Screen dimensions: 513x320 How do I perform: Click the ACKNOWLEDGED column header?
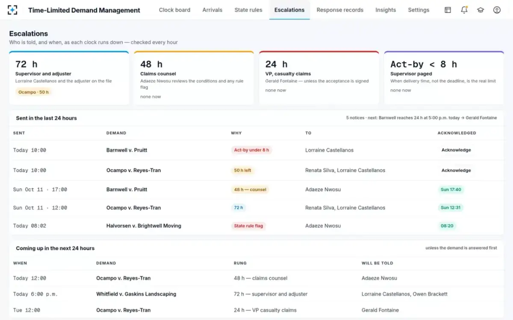tap(457, 133)
